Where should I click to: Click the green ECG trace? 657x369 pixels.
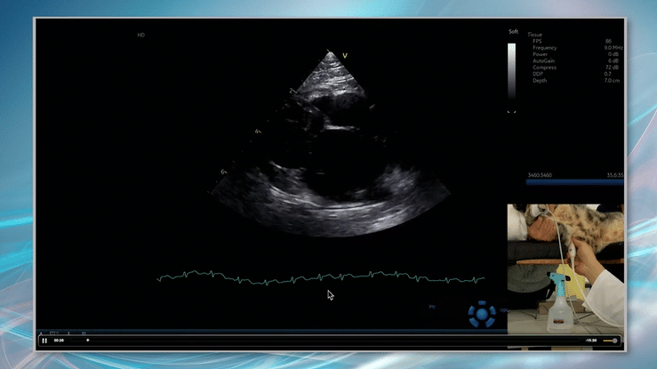pyautogui.click(x=321, y=277)
